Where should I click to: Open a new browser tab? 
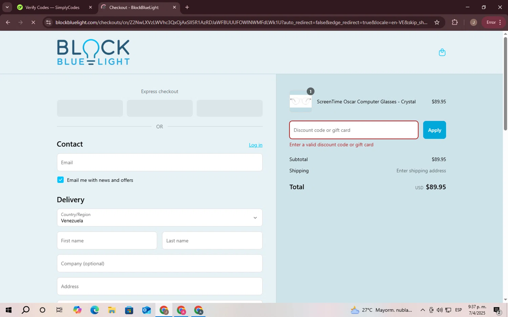(187, 7)
